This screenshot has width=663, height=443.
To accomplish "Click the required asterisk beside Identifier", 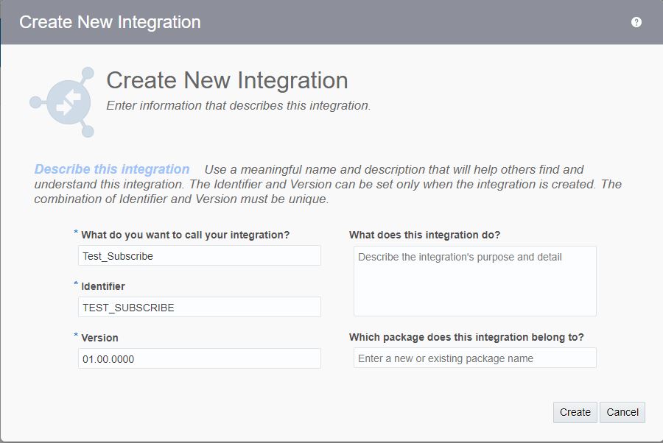I will (76, 283).
